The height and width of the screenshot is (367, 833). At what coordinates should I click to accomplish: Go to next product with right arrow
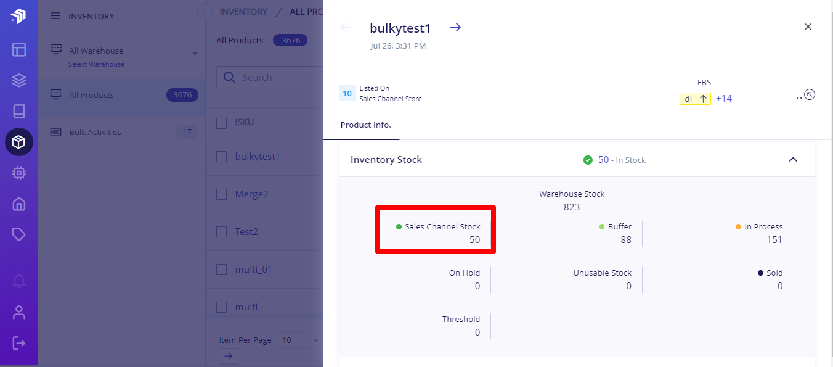point(455,27)
